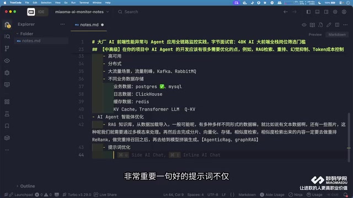Open the cube package icon in the activity bar

[7, 138]
